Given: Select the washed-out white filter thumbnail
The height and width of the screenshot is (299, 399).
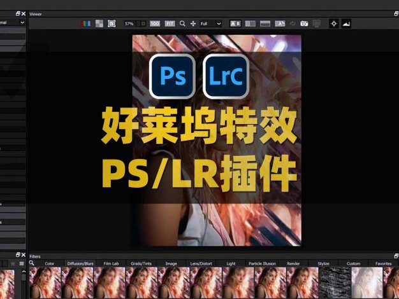Looking at the screenshot, I should pos(367,282).
